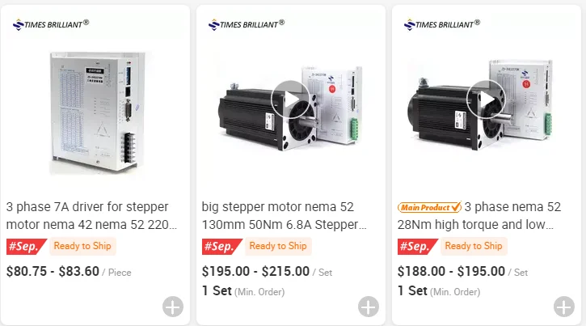Open the big stepper motor nema 52 title
586x326 pixels.
(285, 215)
